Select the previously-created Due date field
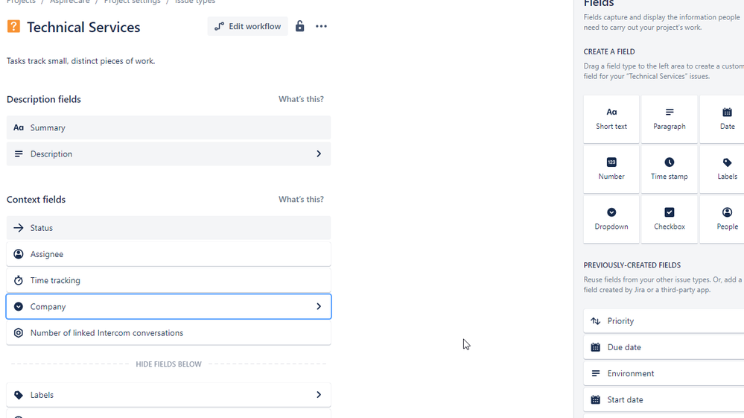 tap(664, 347)
